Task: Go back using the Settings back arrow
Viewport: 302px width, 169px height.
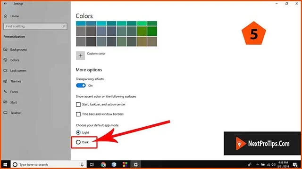Action: point(5,3)
